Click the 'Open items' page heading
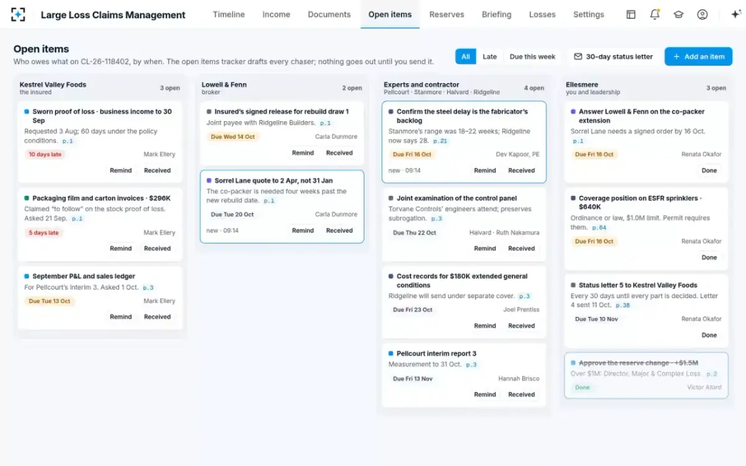746x466 pixels. [41, 49]
